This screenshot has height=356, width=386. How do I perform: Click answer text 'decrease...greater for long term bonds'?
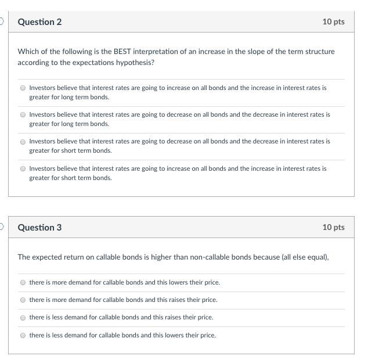(x=179, y=119)
